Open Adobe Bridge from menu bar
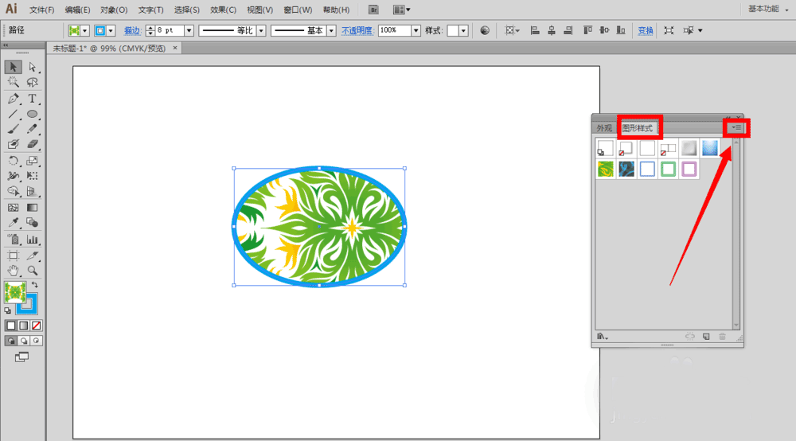 tap(373, 10)
